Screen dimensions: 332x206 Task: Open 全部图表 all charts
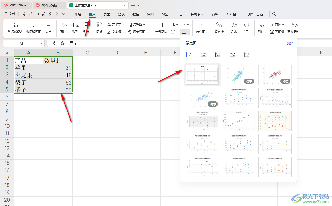pyautogui.click(x=162, y=28)
